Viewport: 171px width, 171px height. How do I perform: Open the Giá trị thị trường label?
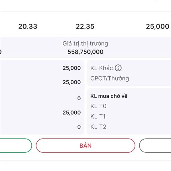pos(85,44)
